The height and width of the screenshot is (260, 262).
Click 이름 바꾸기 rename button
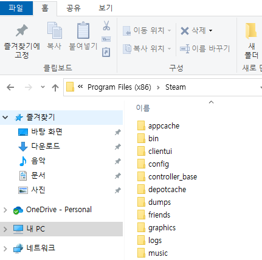(205, 48)
